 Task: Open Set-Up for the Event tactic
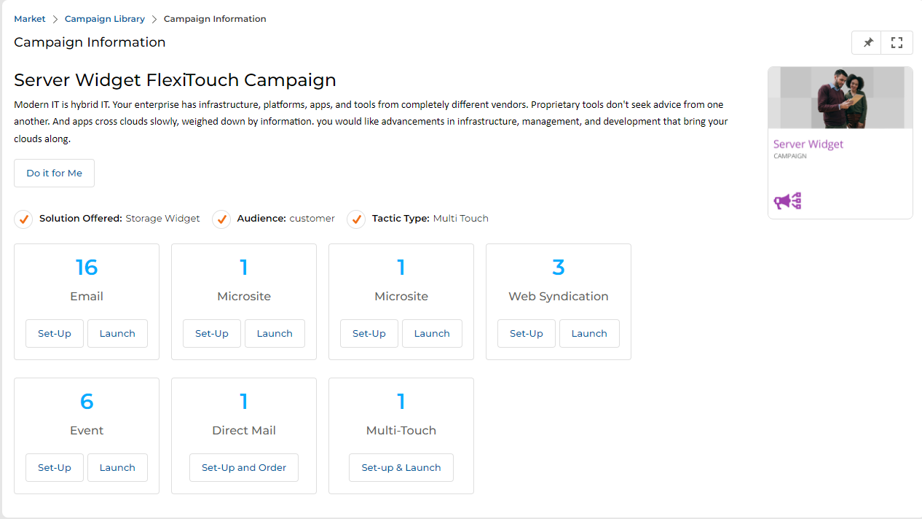point(55,467)
